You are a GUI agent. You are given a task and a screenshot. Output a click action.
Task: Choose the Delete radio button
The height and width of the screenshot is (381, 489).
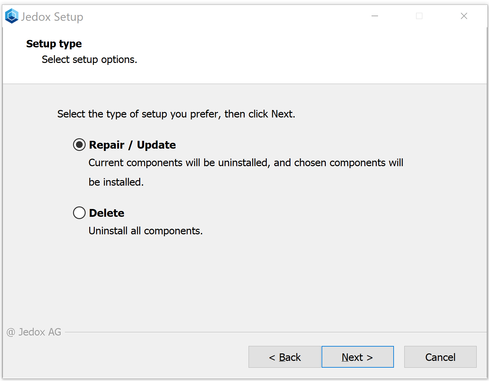[x=79, y=213]
